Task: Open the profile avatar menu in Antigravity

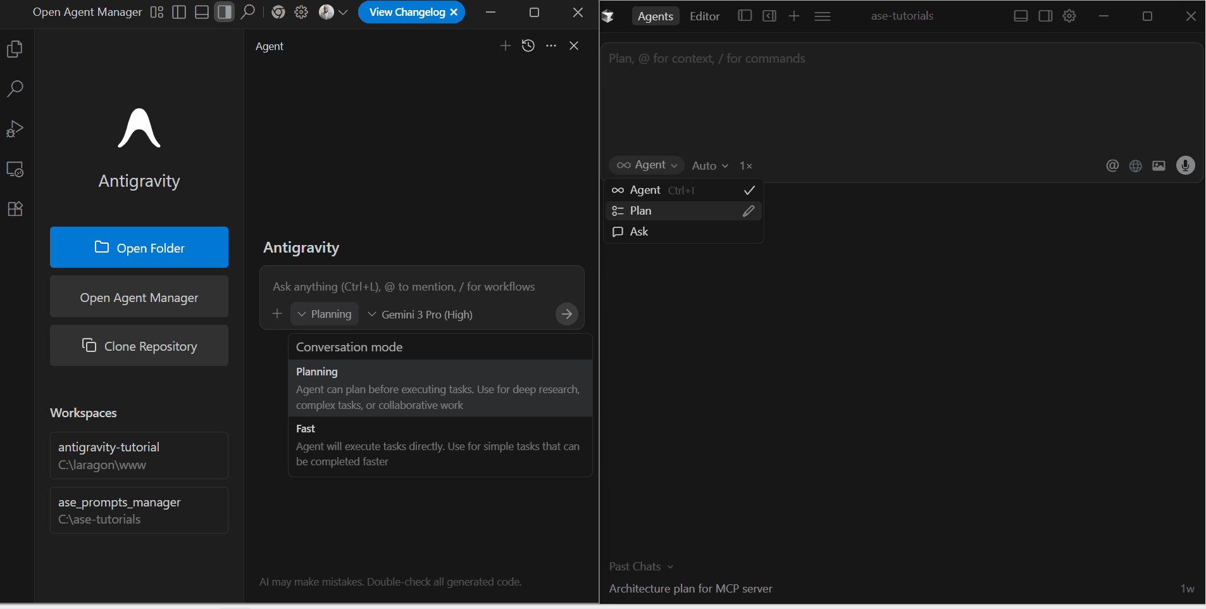Action: coord(333,12)
